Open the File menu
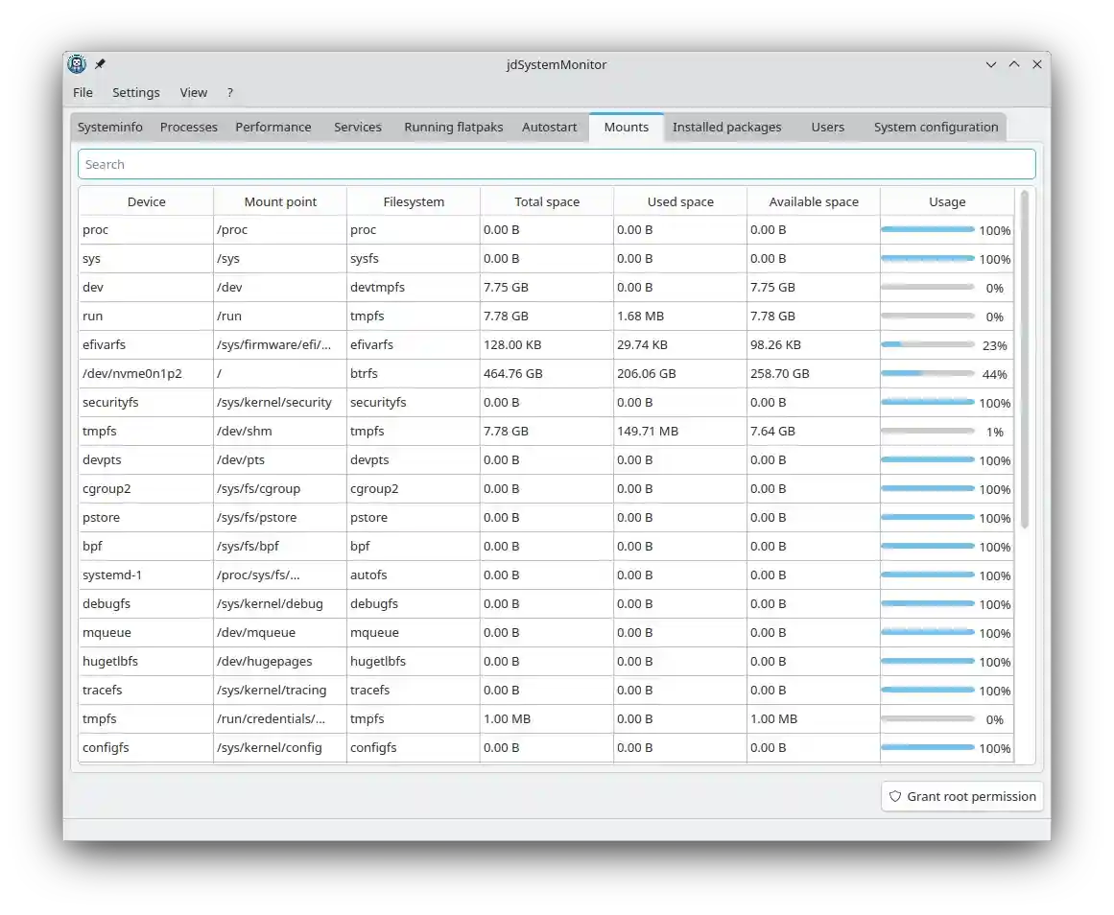 pyautogui.click(x=83, y=92)
